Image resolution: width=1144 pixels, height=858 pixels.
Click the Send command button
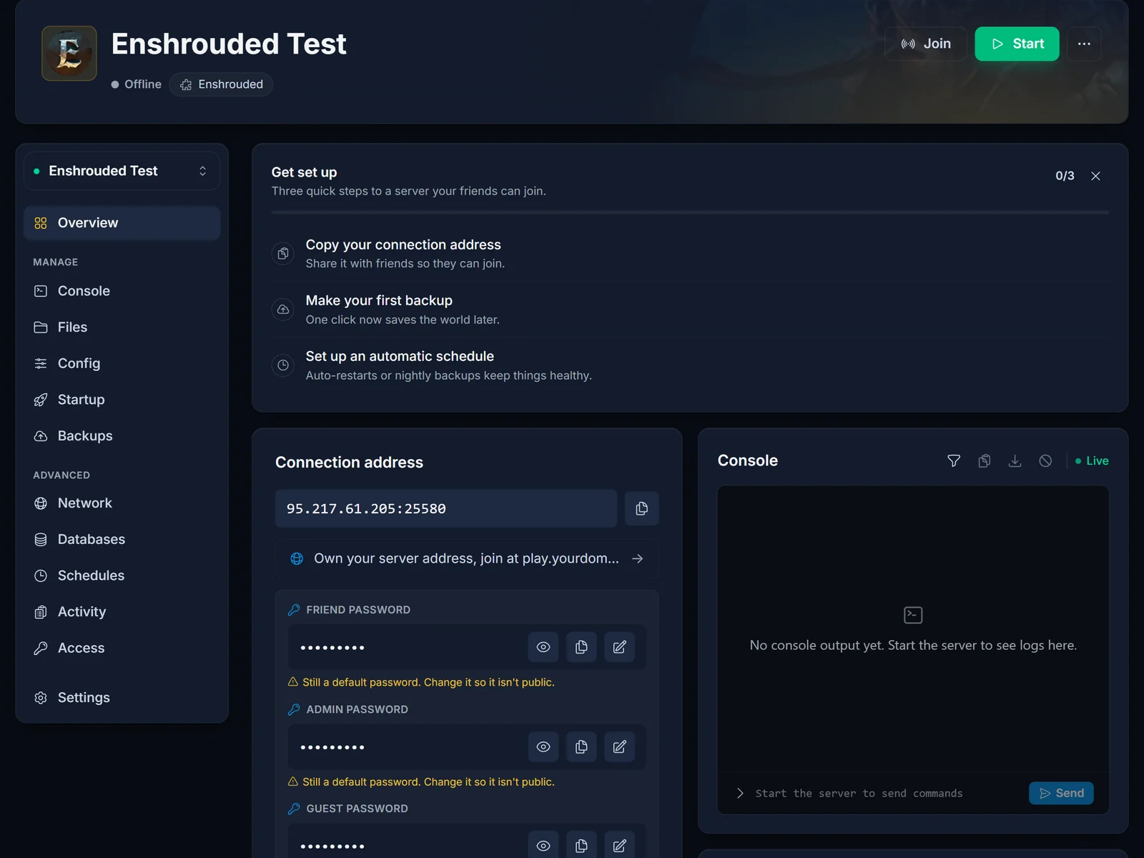click(x=1061, y=793)
